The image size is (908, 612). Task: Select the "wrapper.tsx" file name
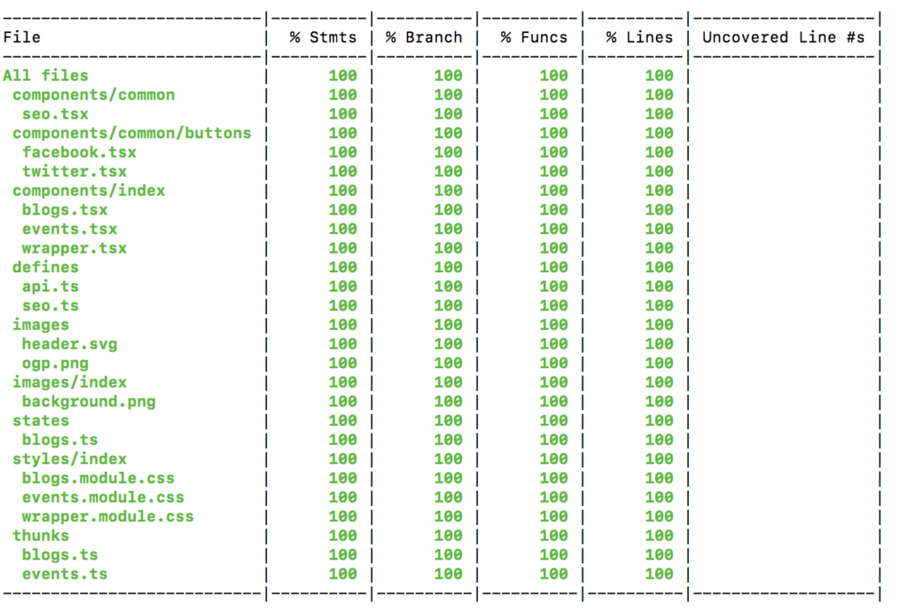[x=74, y=247]
